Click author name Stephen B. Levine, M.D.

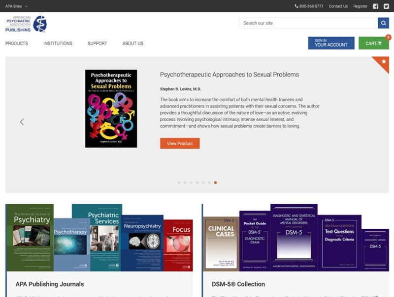180,89
